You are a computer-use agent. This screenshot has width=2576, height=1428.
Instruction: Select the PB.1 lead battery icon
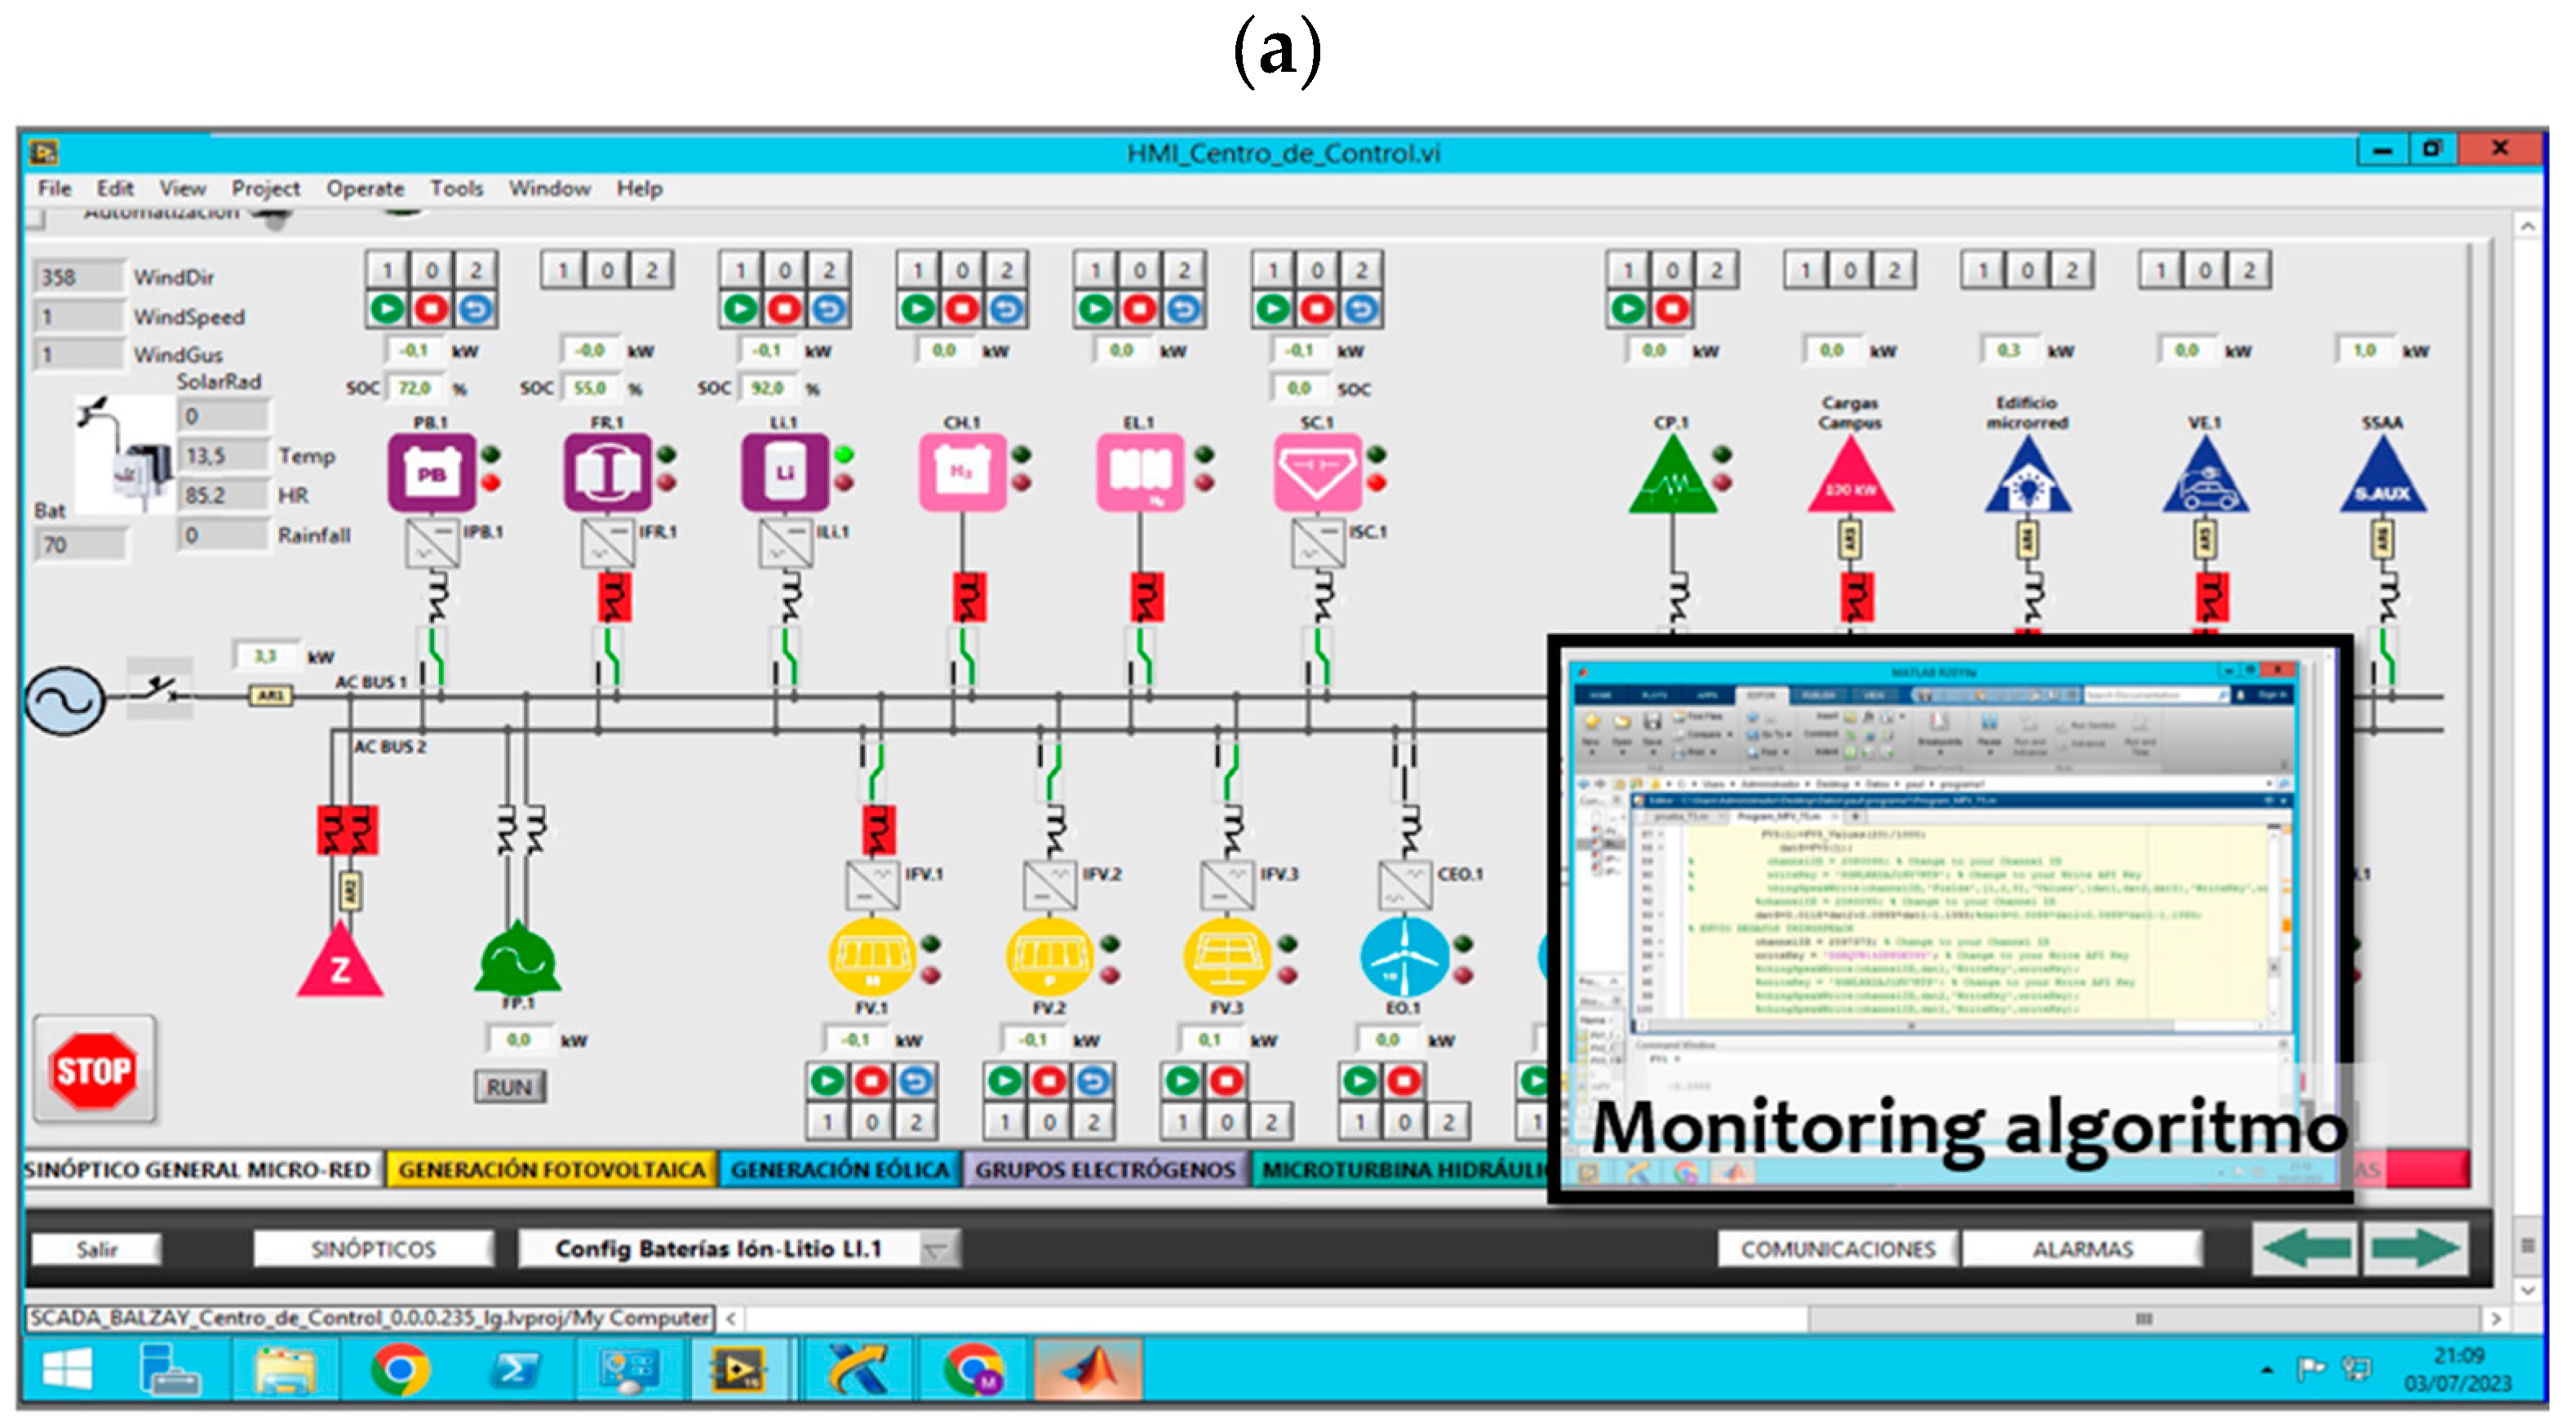click(432, 473)
